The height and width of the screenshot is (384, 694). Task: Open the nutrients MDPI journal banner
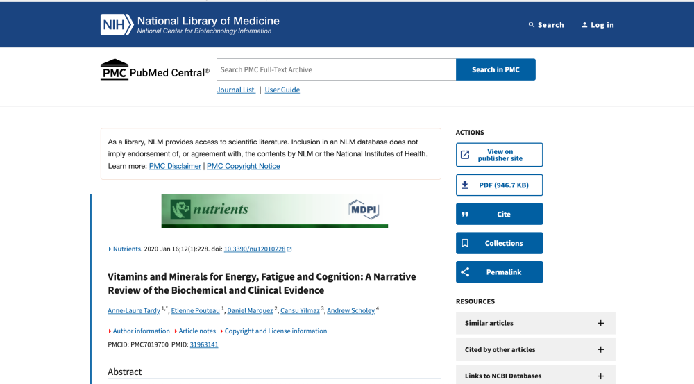(274, 211)
